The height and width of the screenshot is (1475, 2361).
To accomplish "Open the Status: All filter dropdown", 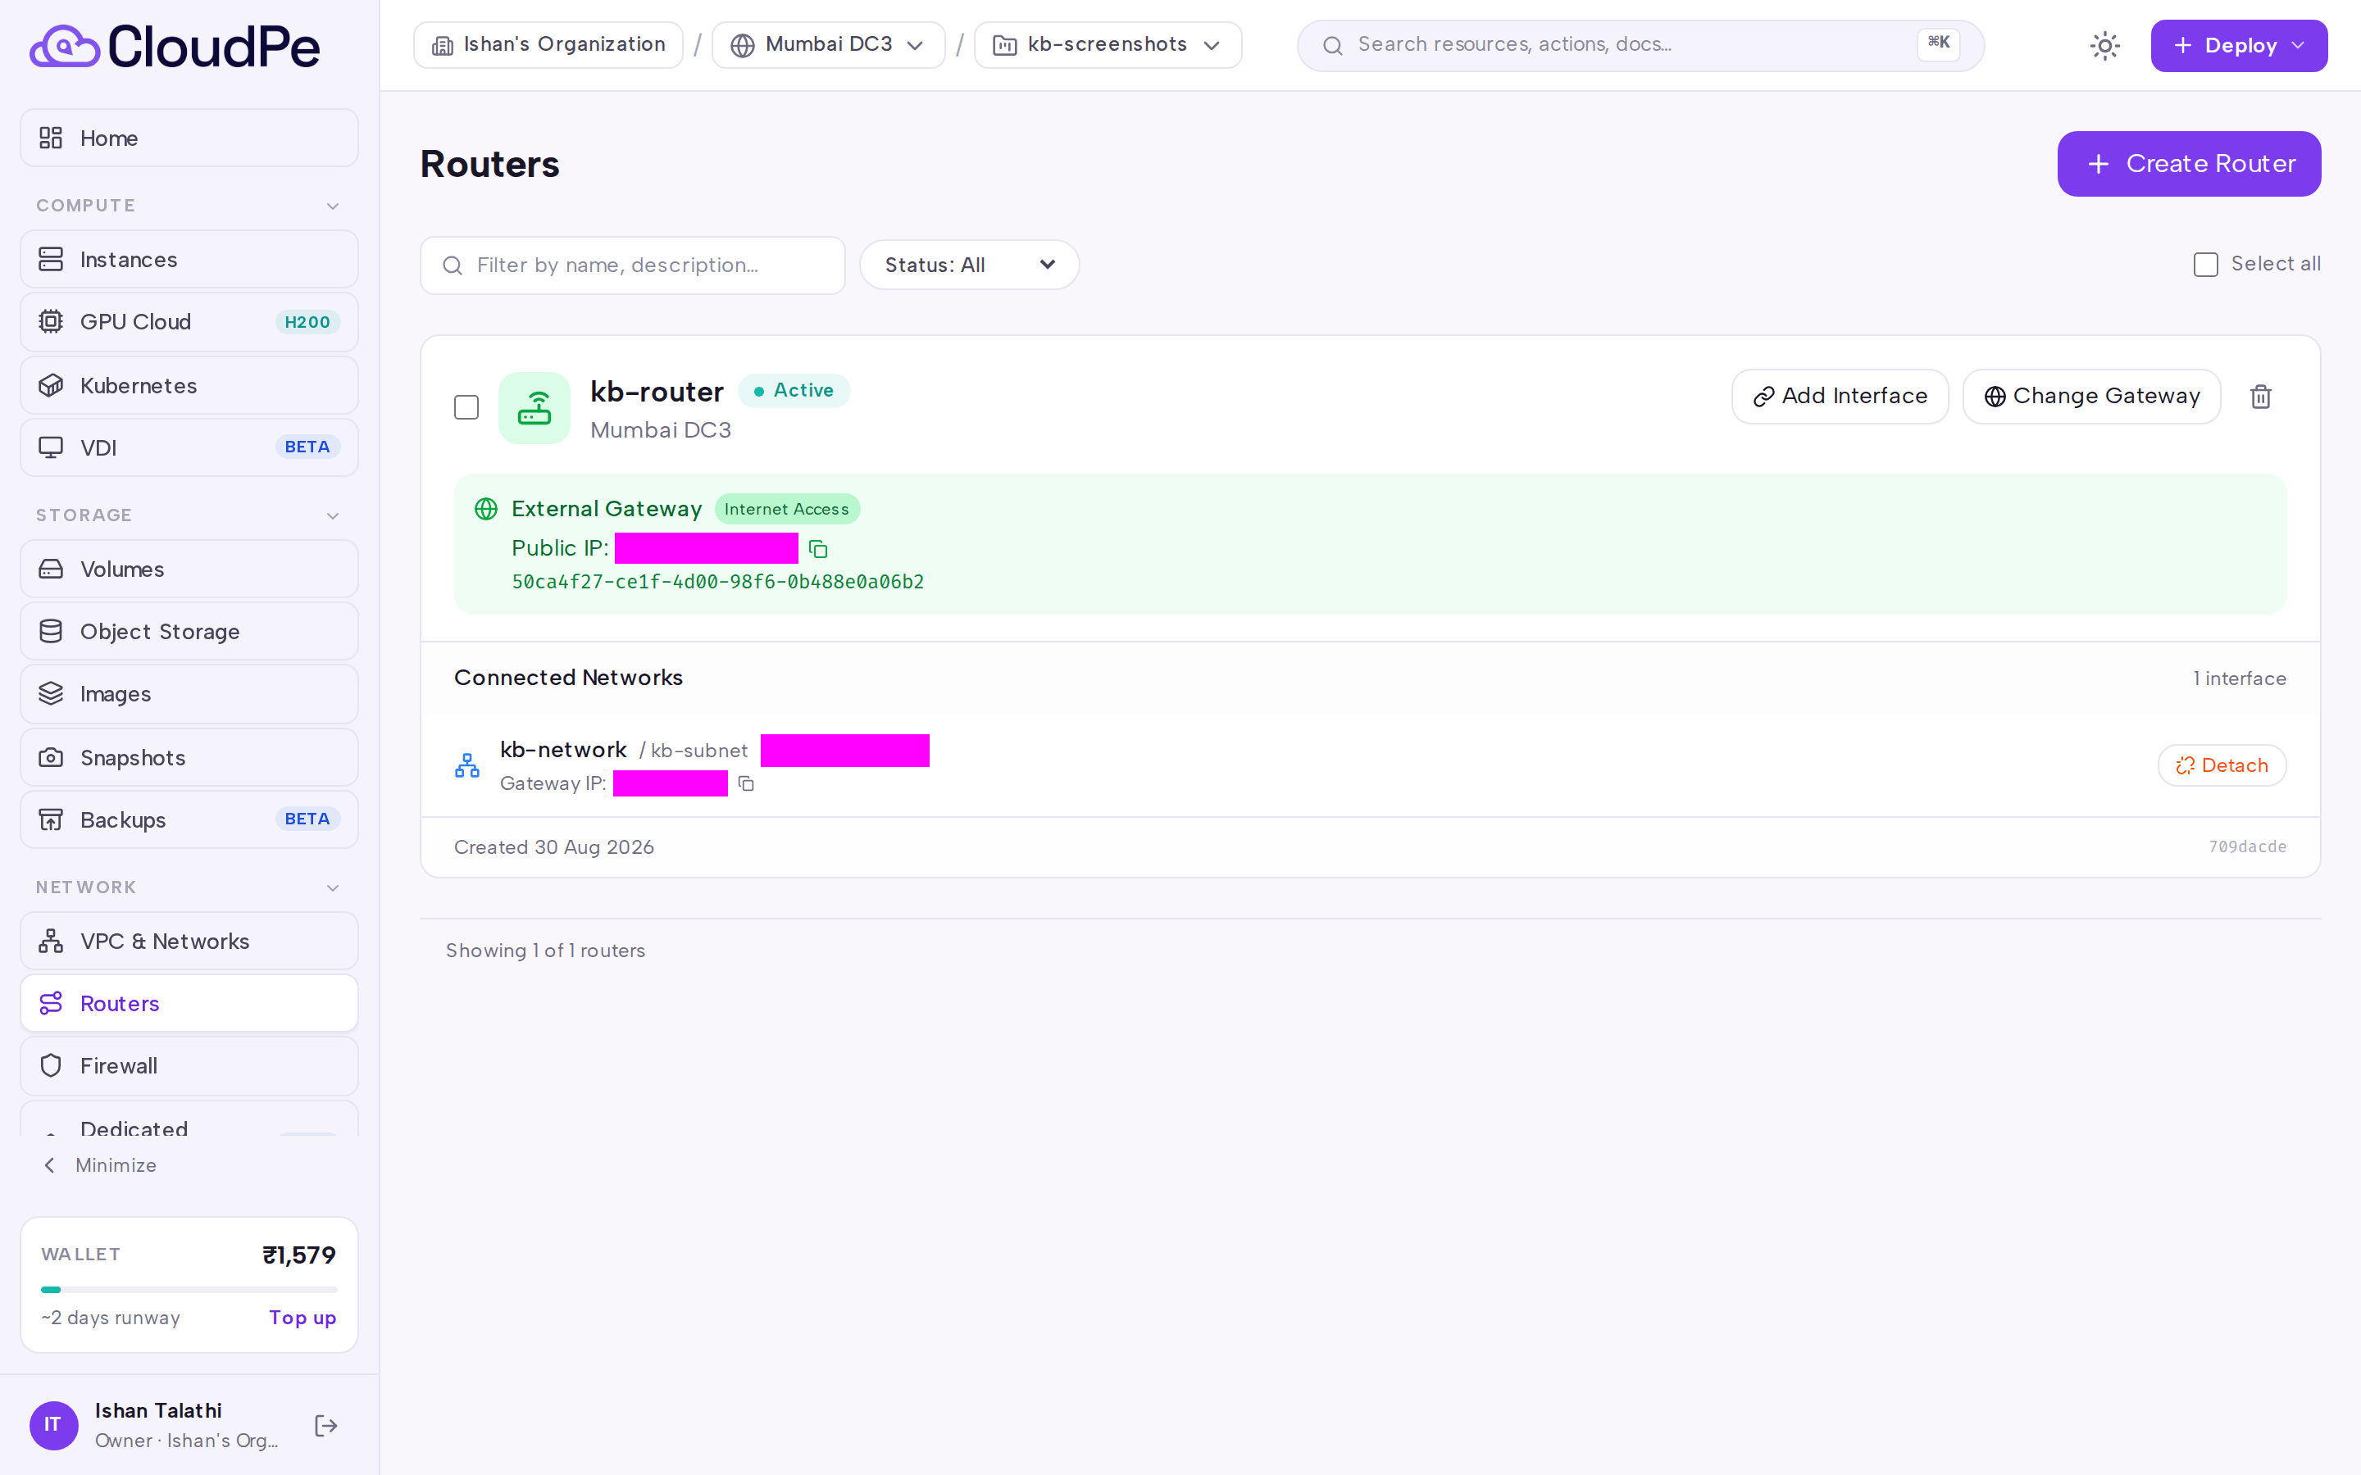I will click(969, 265).
